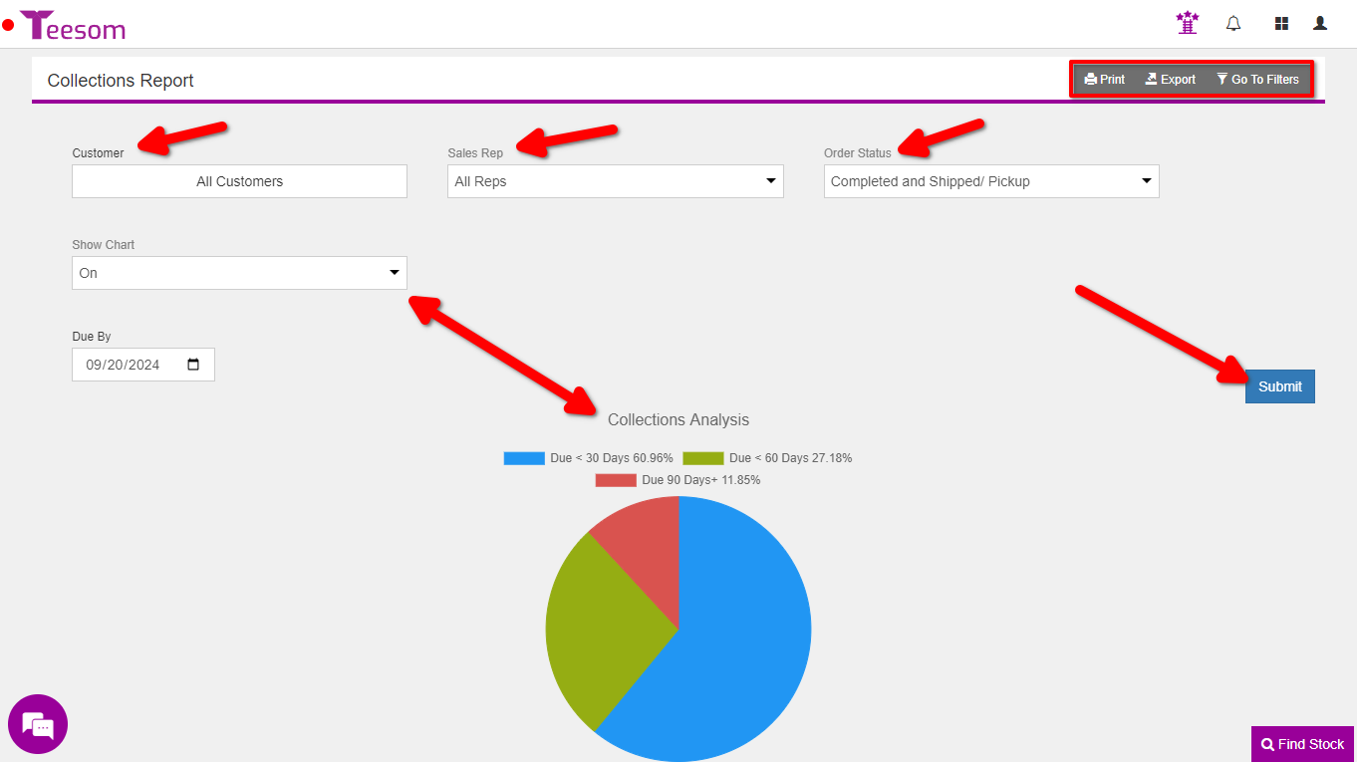Submit the report filters

[1279, 386]
